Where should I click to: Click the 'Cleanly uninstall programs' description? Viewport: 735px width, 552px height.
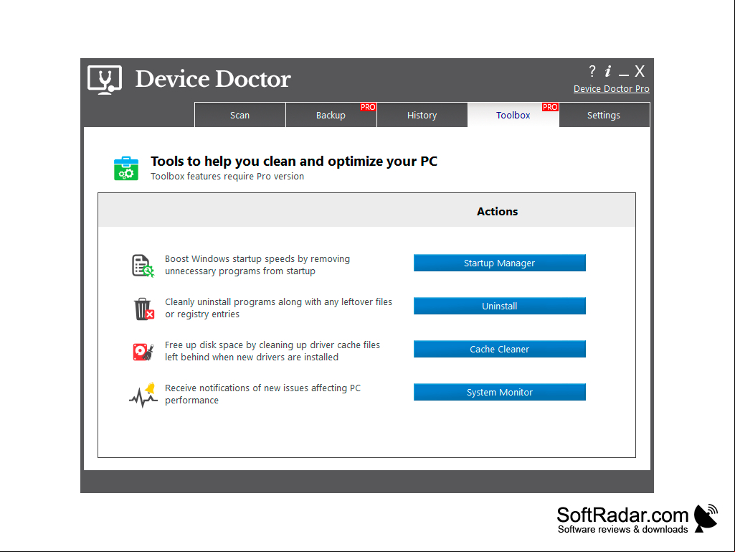click(x=278, y=308)
